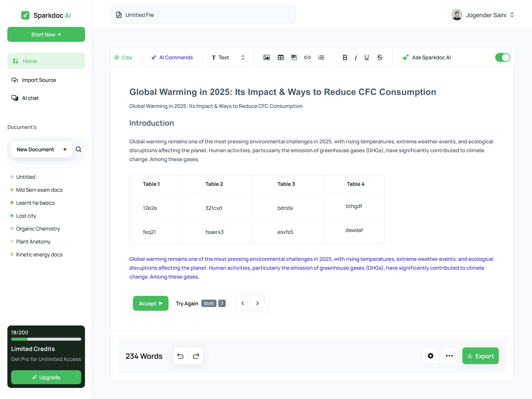The height and width of the screenshot is (399, 532).
Task: Go to Import Source in sidebar
Action: click(x=39, y=80)
